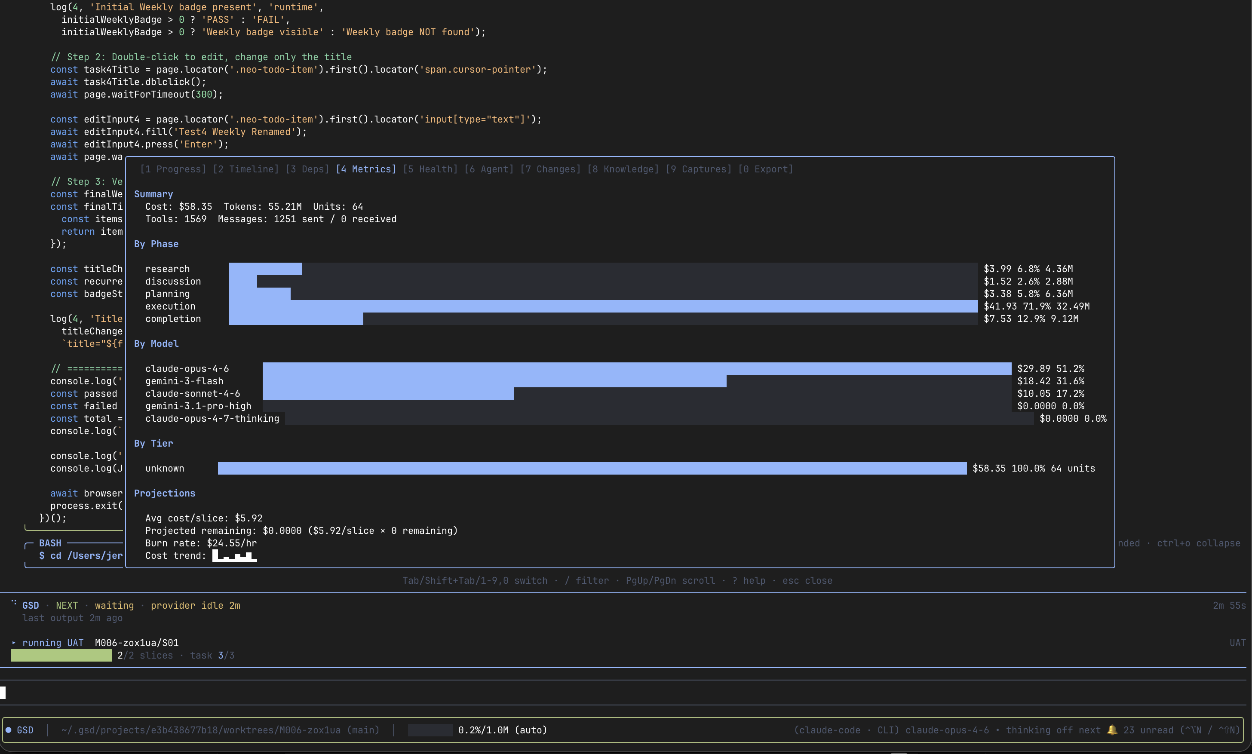Click the execution phase cost bar
This screenshot has width=1252, height=754.
pos(603,307)
